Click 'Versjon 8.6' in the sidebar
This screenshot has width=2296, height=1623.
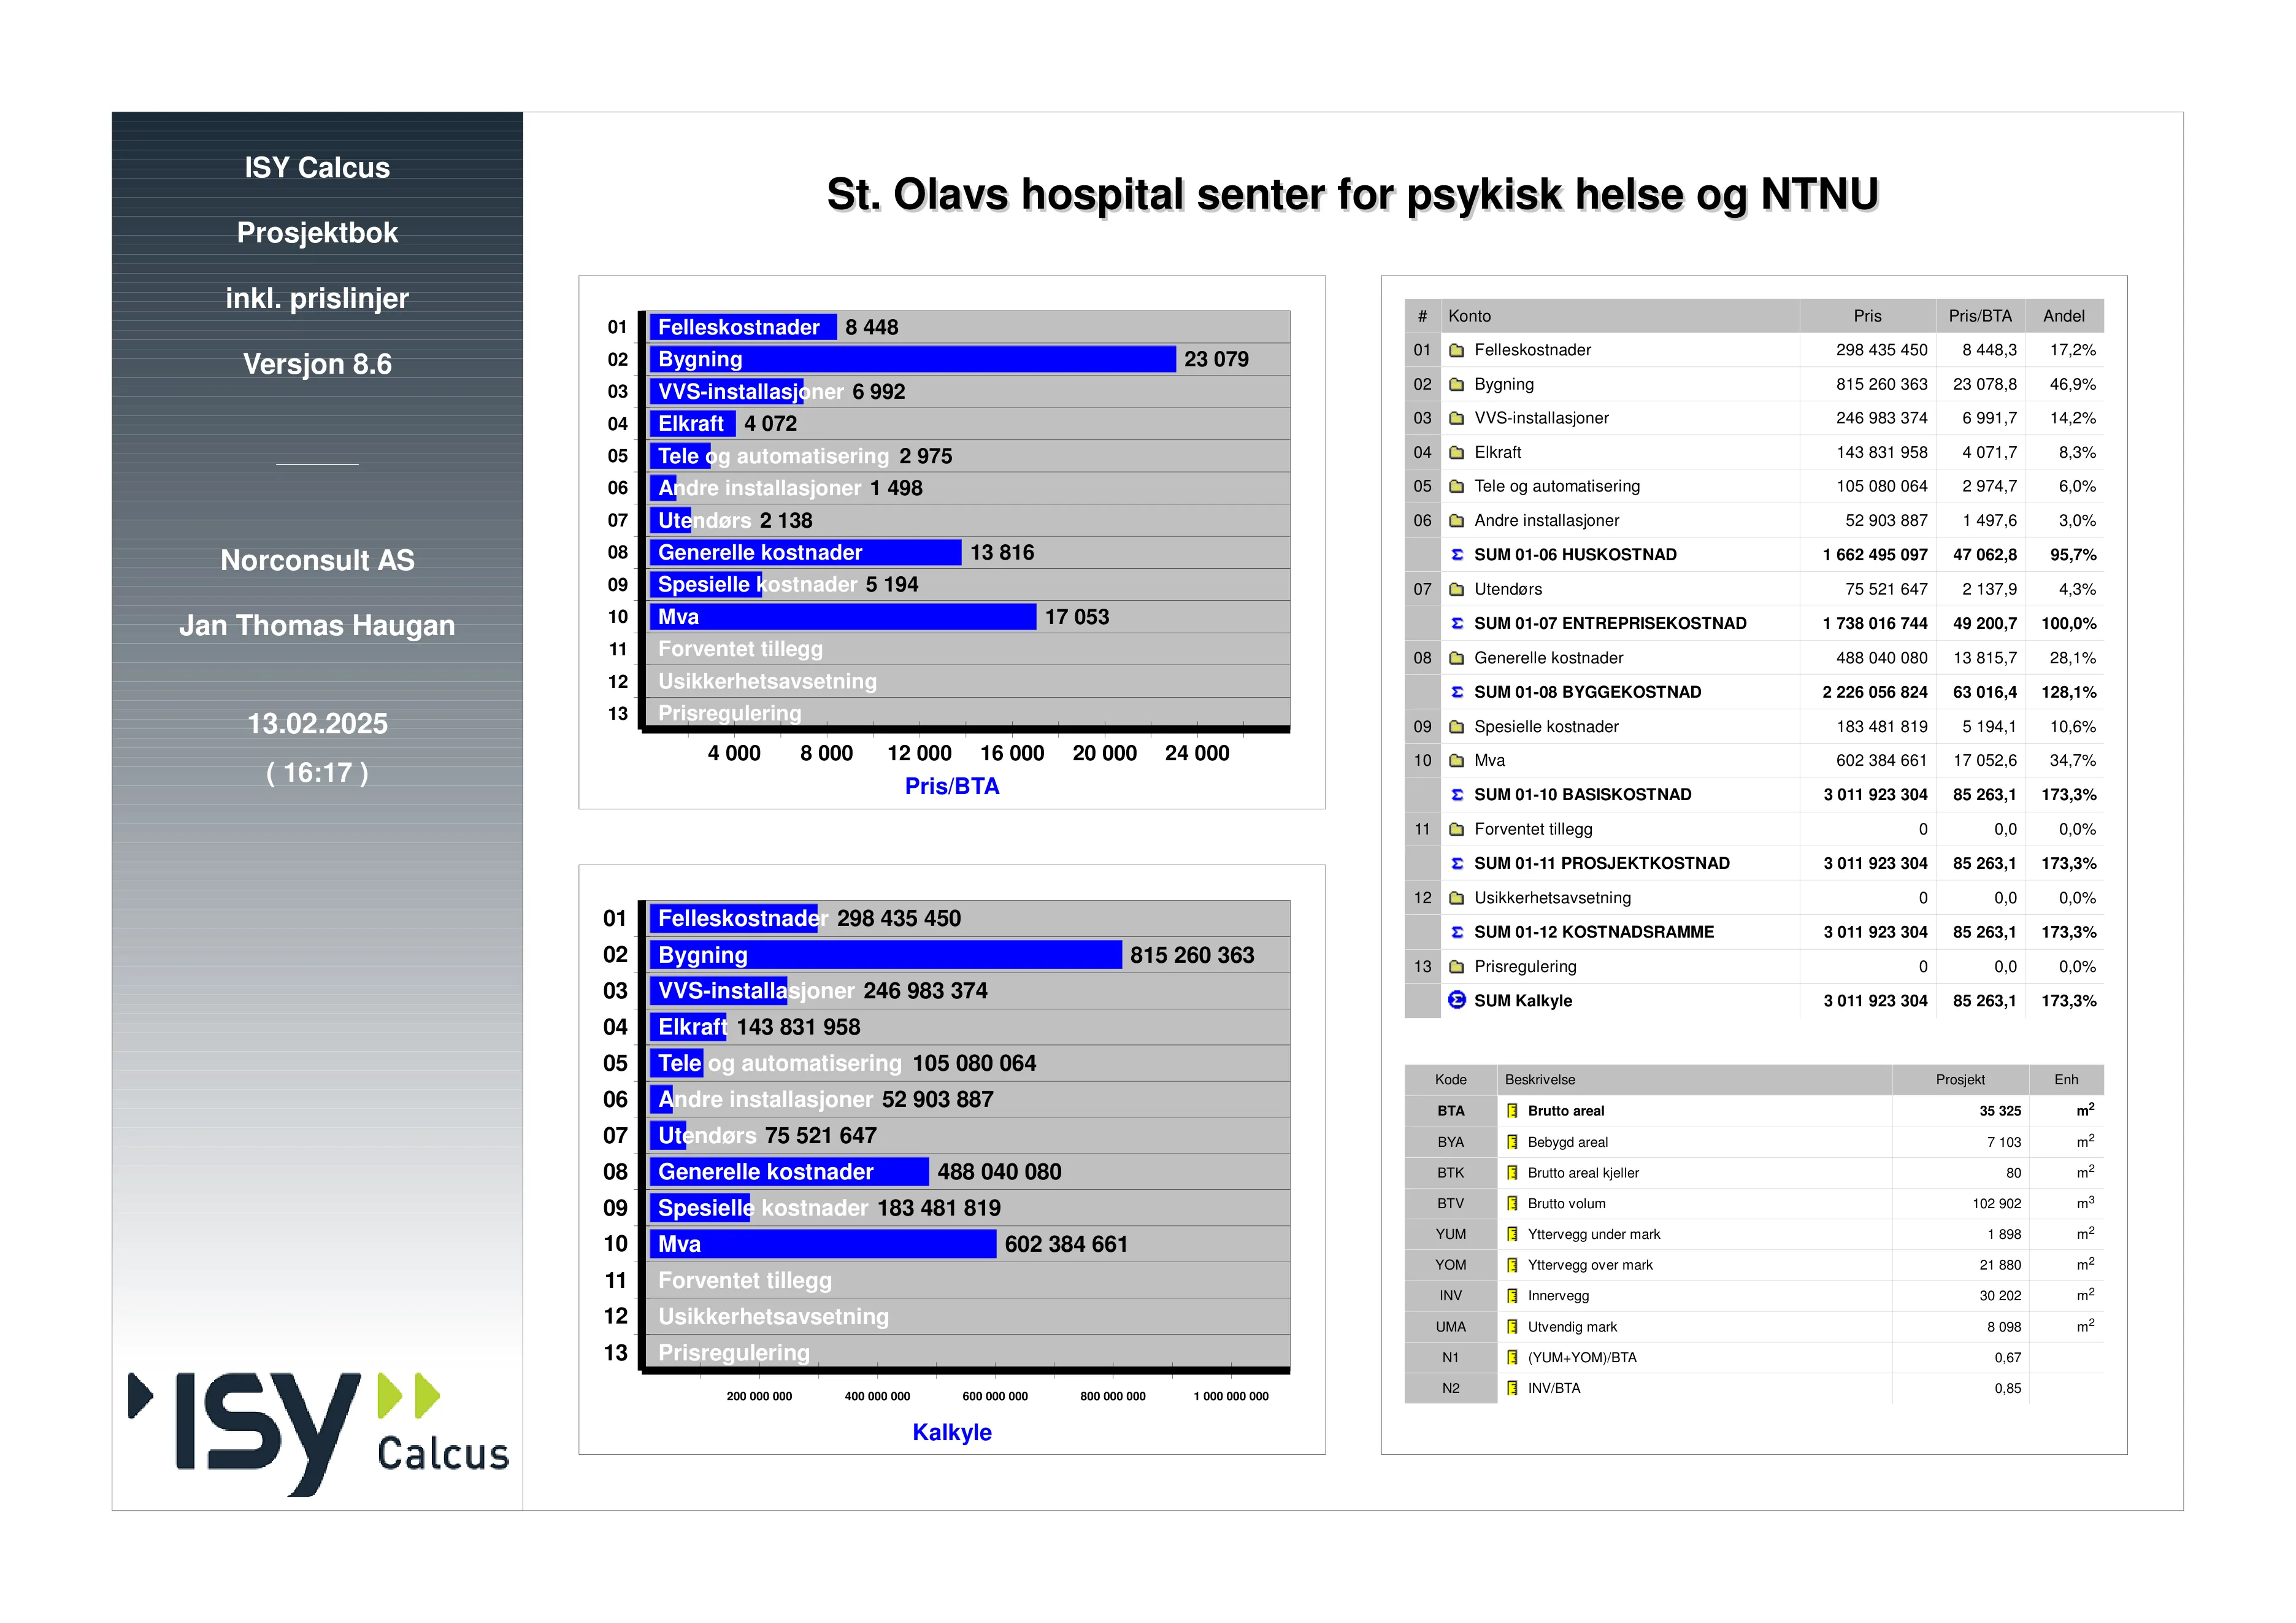coord(317,364)
